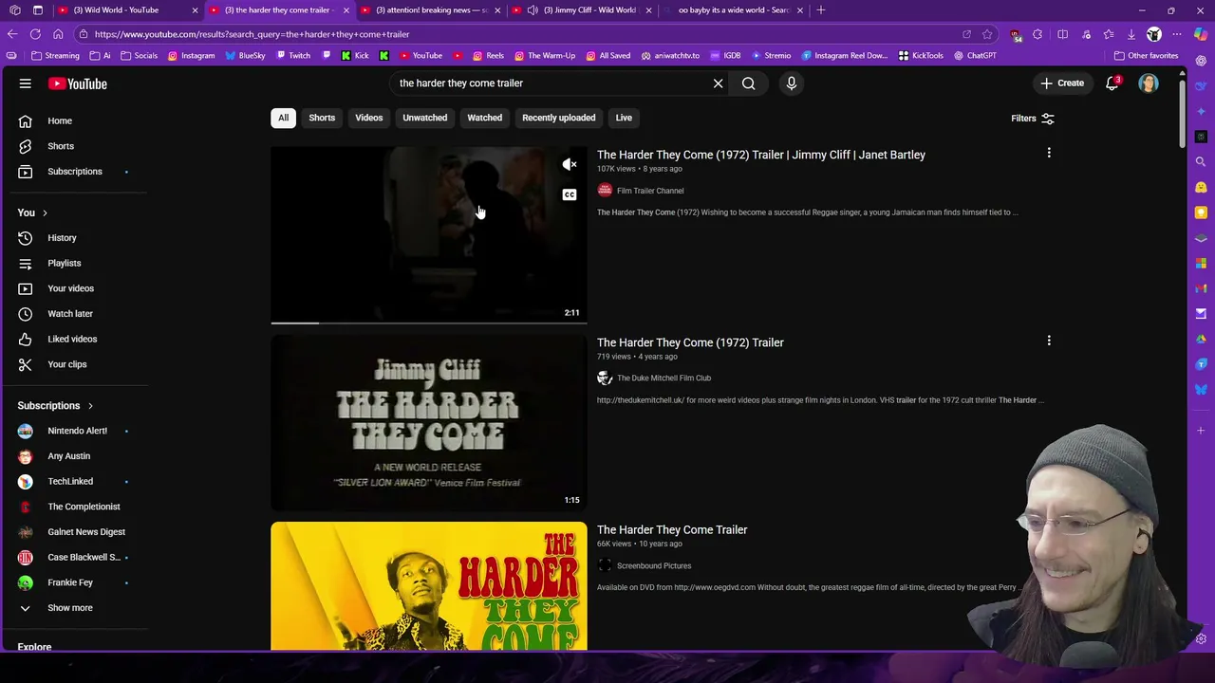Reload the page with the refresh icon
1215x683 pixels.
[35, 34]
